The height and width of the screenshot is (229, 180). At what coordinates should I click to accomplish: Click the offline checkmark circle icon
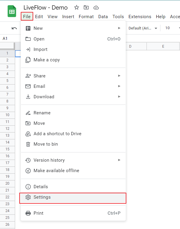tap(28, 171)
